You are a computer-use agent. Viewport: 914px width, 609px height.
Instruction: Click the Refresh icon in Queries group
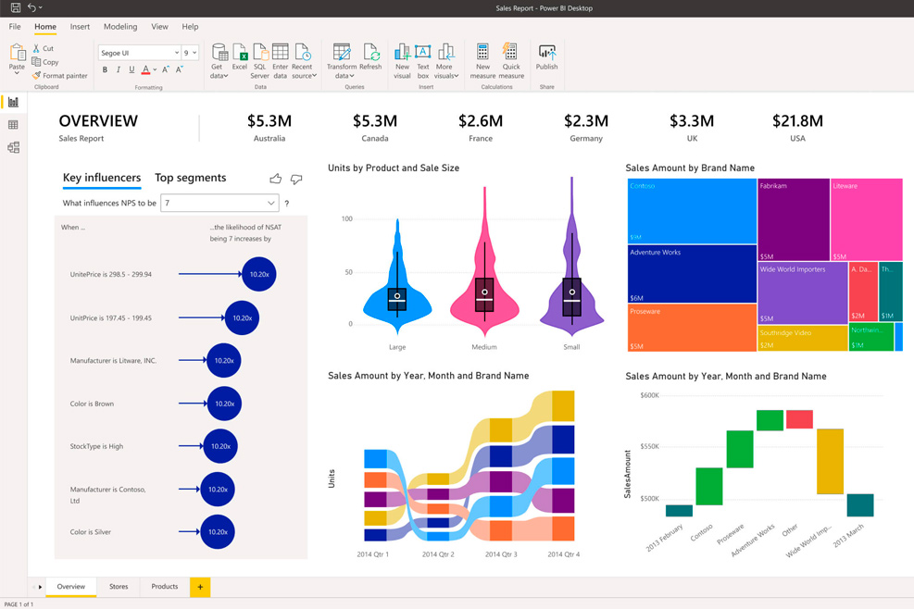pos(370,56)
